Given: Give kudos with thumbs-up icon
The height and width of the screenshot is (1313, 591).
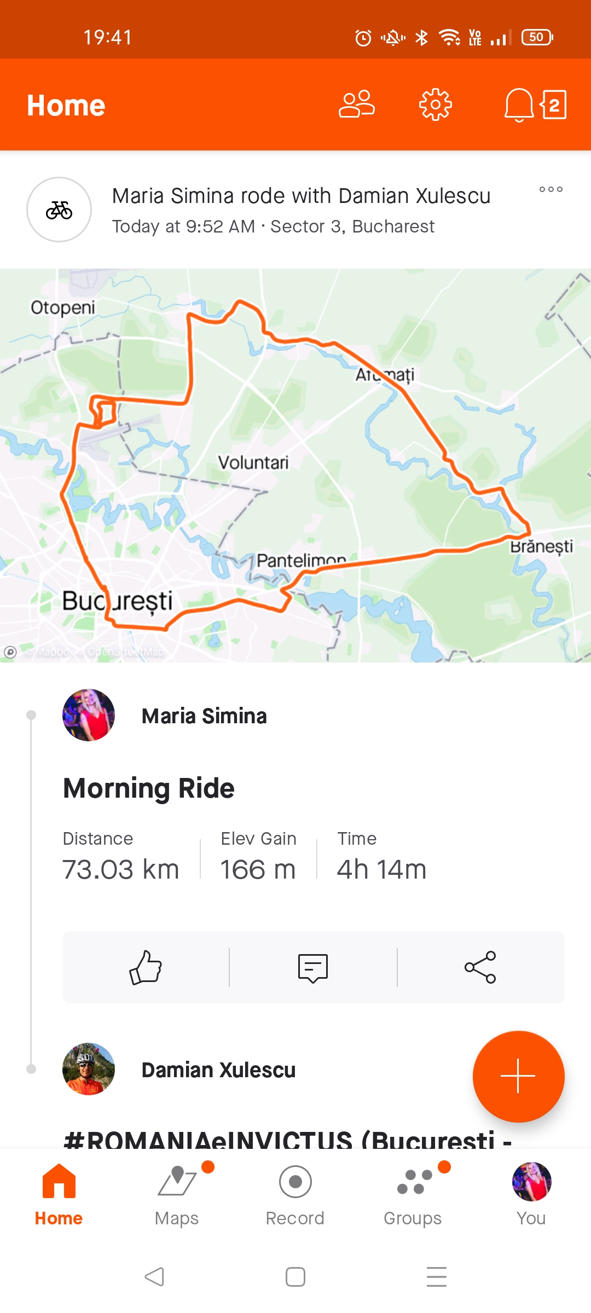Looking at the screenshot, I should pyautogui.click(x=146, y=967).
